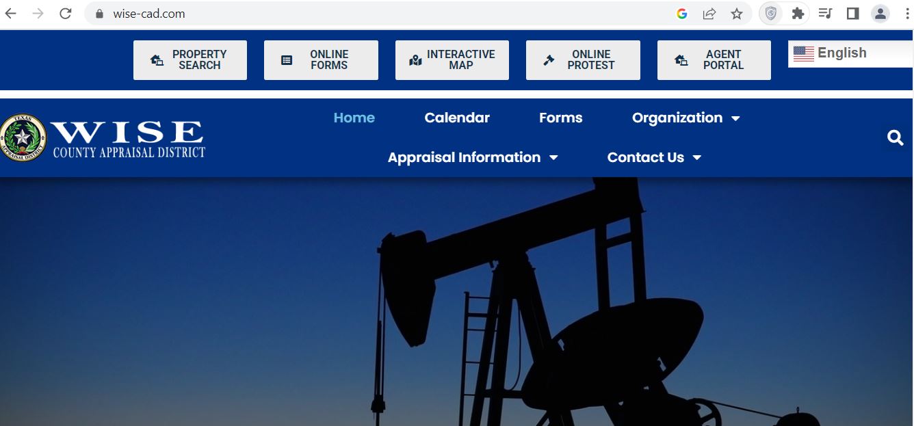
Task: Open the Google icon in address bar
Action: point(682,14)
